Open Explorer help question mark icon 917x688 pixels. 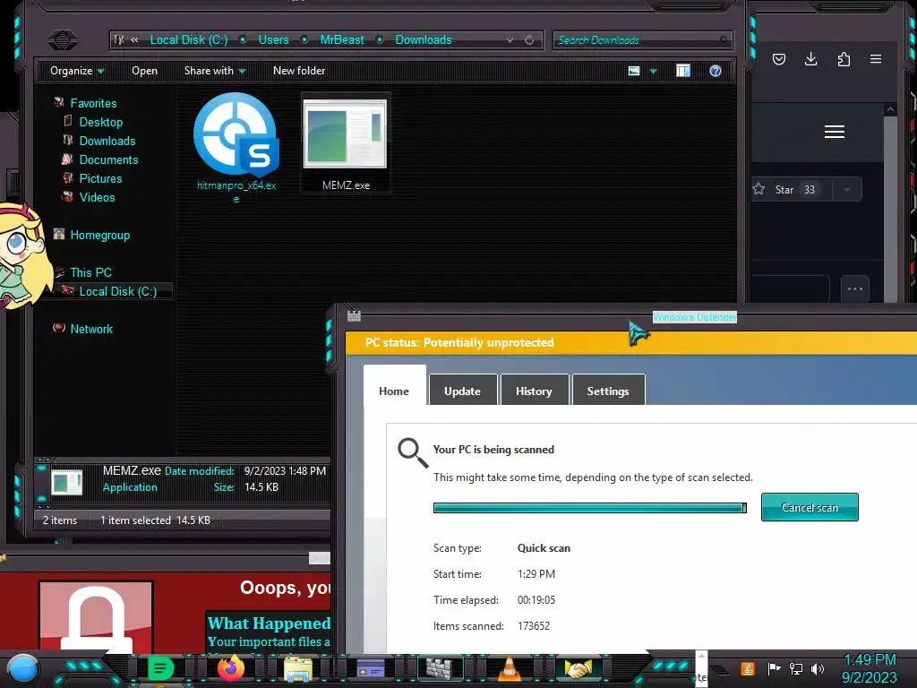tap(716, 71)
